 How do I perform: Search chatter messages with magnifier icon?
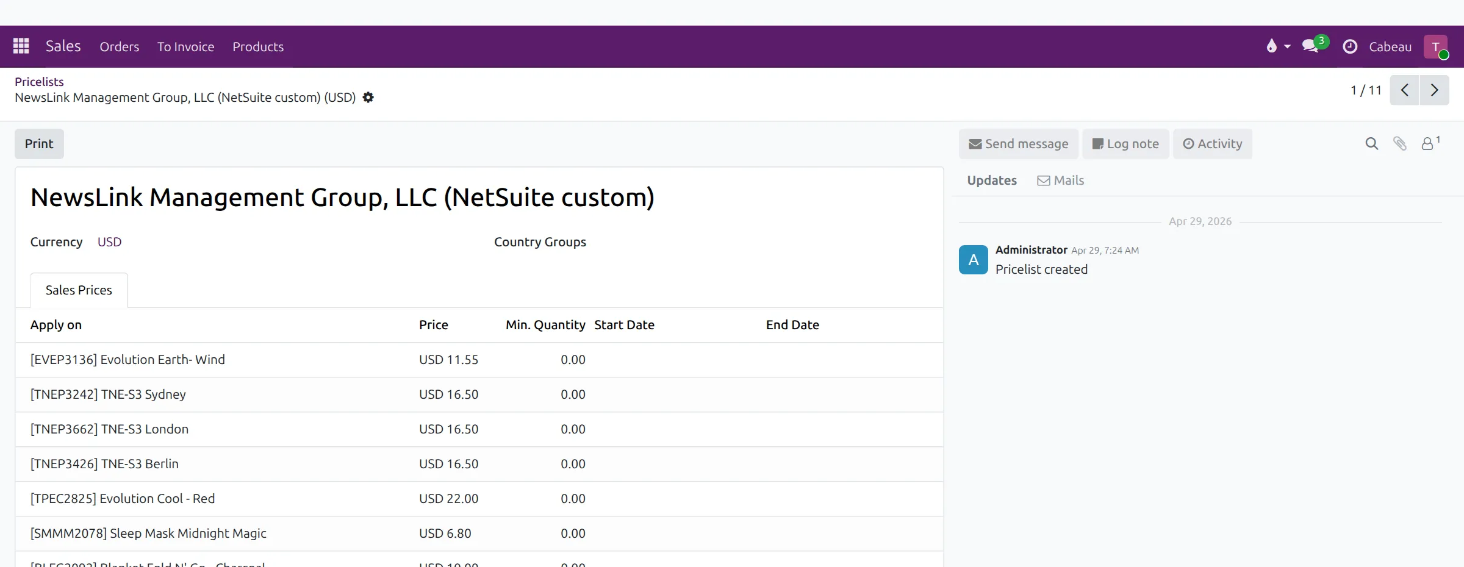pos(1371,144)
